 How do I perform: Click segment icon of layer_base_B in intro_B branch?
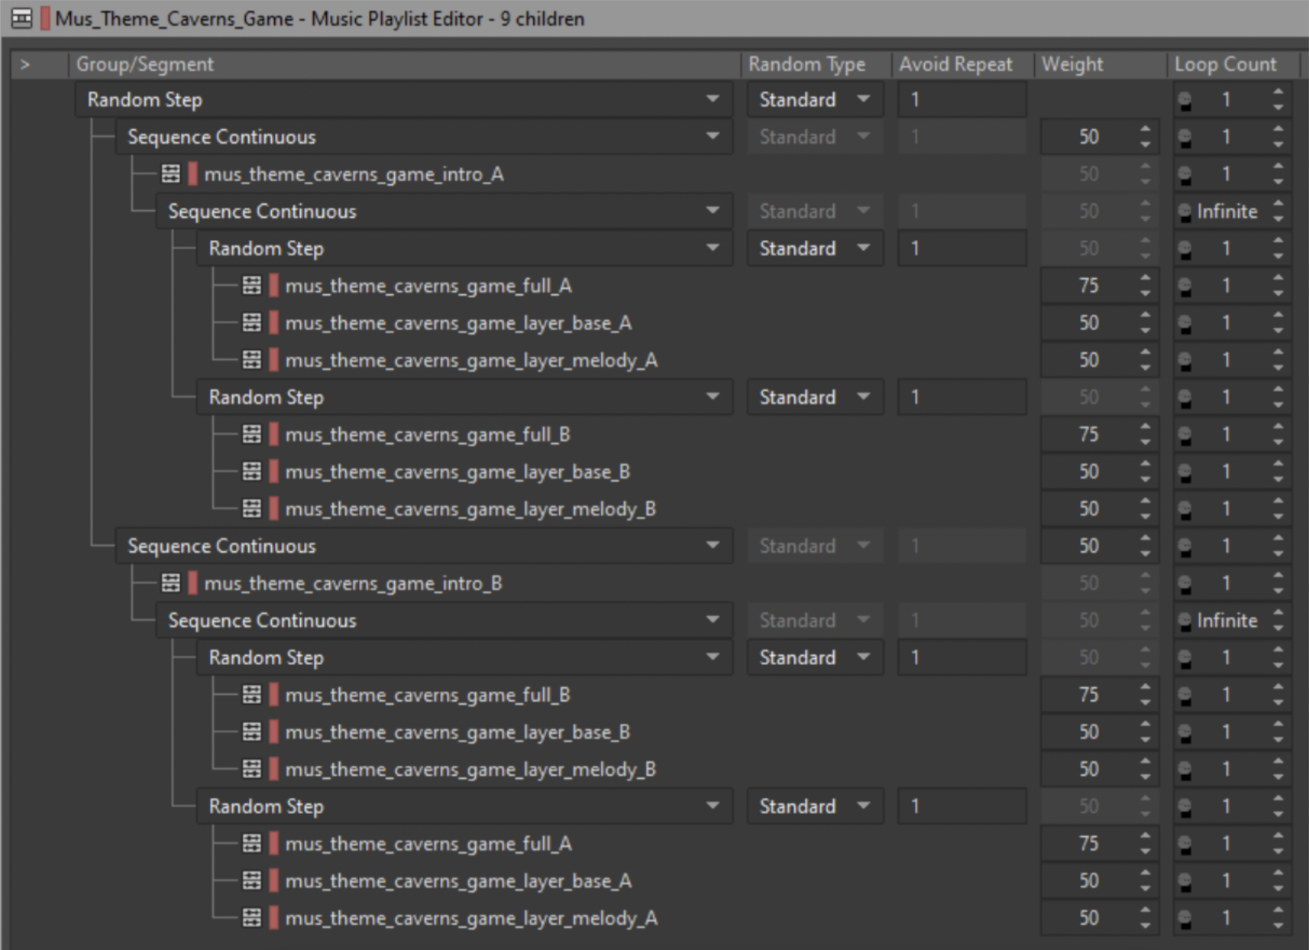point(252,732)
